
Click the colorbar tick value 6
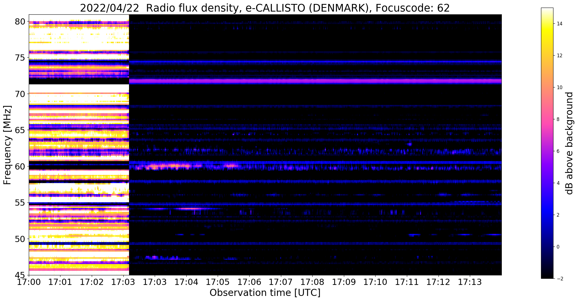pos(558,151)
